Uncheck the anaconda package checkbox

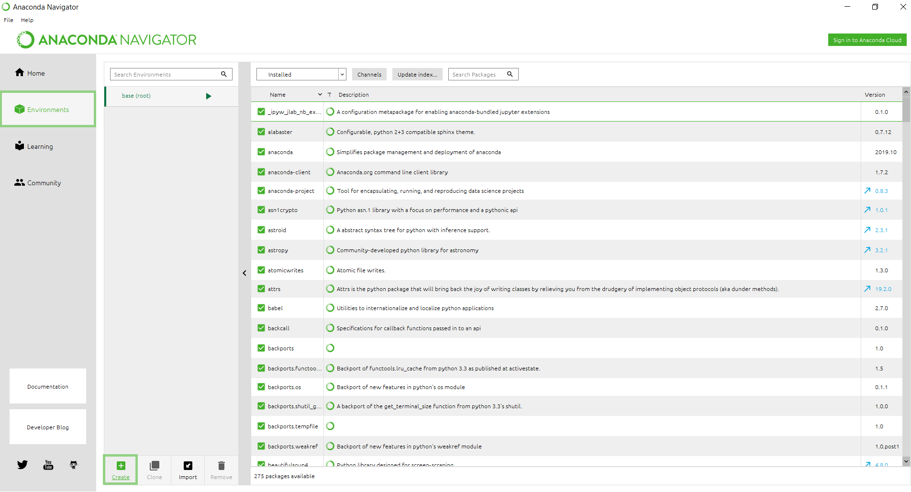click(x=261, y=152)
